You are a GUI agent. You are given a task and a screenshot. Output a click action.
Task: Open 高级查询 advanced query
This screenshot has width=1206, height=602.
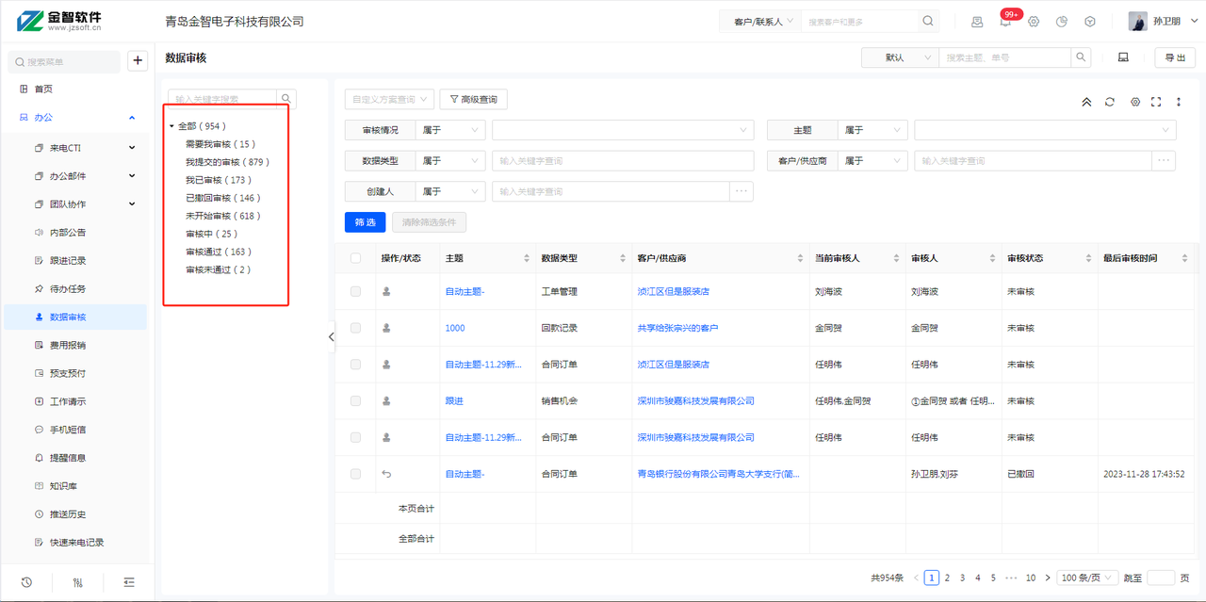tap(473, 99)
